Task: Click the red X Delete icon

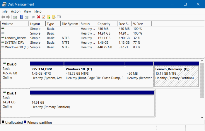Action: point(39,17)
